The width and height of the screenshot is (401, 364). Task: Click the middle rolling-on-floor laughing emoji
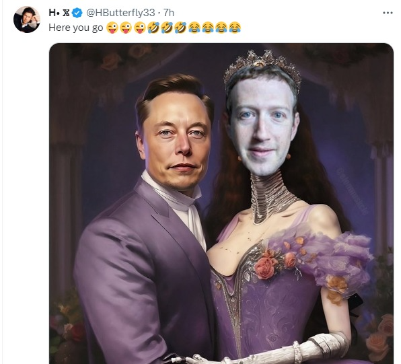tap(167, 28)
